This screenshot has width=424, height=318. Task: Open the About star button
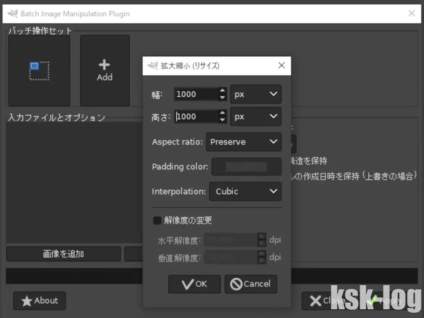click(39, 301)
